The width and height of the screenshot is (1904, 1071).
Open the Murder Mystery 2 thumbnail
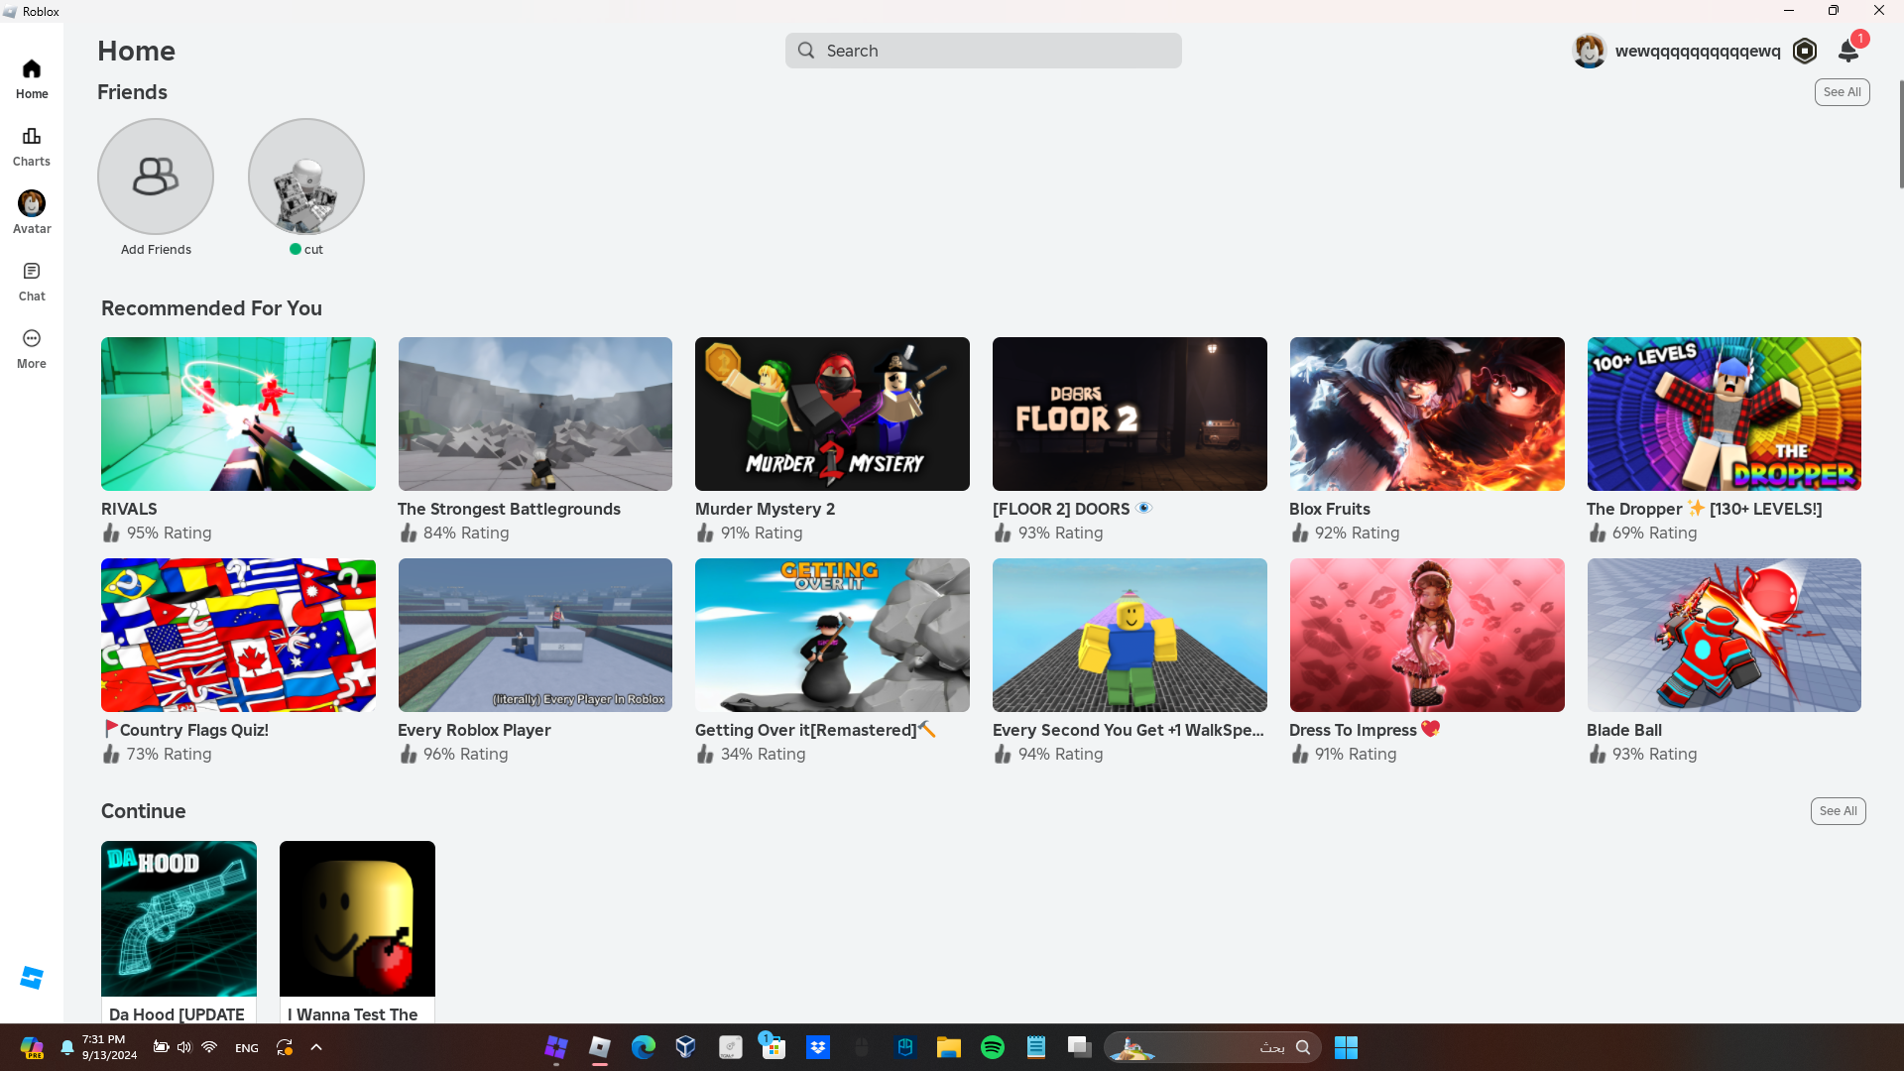pyautogui.click(x=832, y=414)
